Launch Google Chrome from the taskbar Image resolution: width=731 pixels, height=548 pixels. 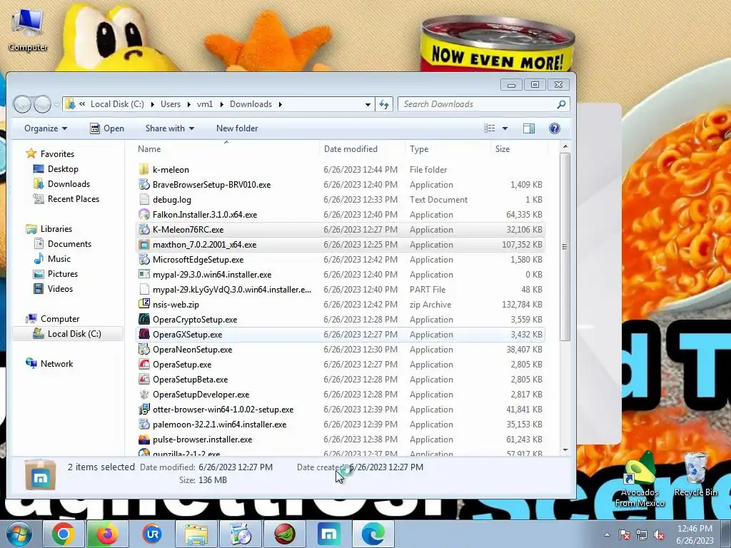64,534
